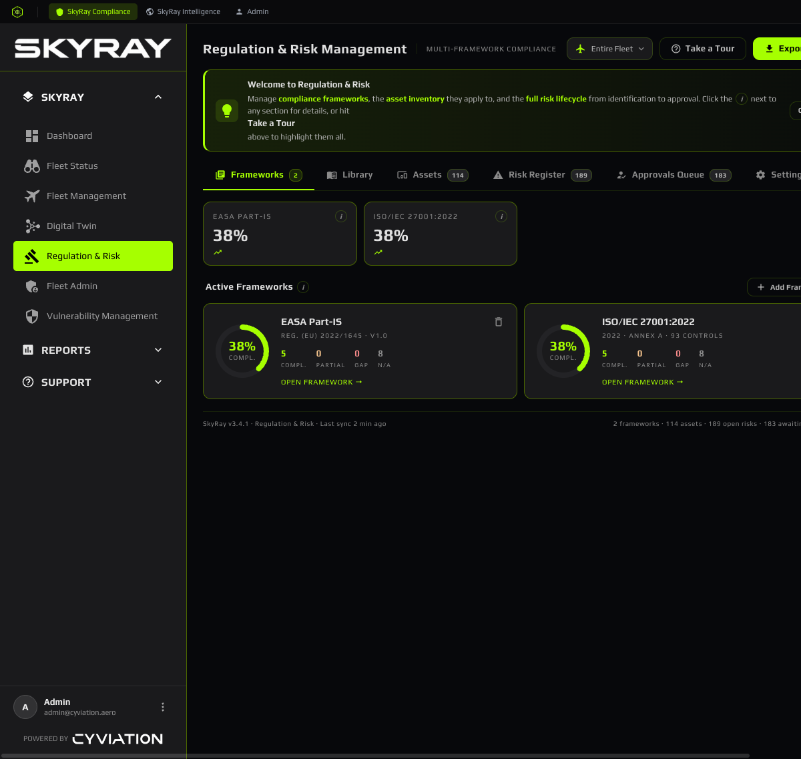Image resolution: width=801 pixels, height=759 pixels.
Task: Click the Fleet Management airplane icon
Action: [32, 196]
